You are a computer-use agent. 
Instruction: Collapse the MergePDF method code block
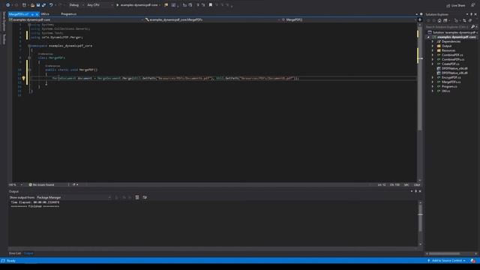29,70
